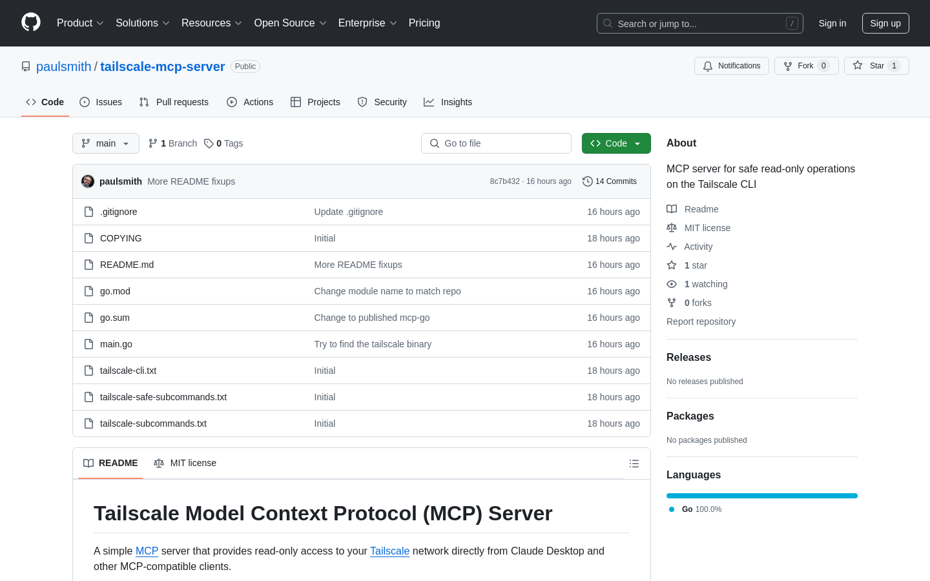Star this repository
930x581 pixels.
point(876,66)
